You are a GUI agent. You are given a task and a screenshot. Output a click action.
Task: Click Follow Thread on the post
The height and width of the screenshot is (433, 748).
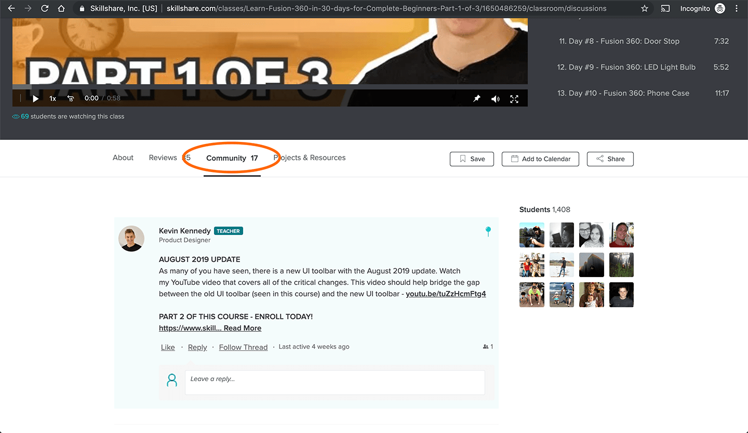243,347
